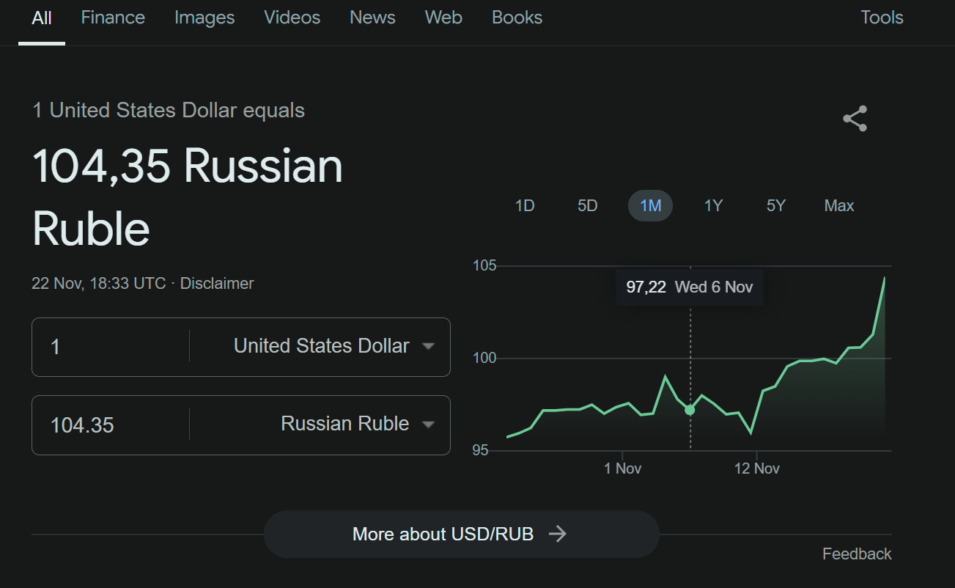955x588 pixels.
Task: Click the ruble amount field showing 104.35
Action: pyautogui.click(x=111, y=425)
